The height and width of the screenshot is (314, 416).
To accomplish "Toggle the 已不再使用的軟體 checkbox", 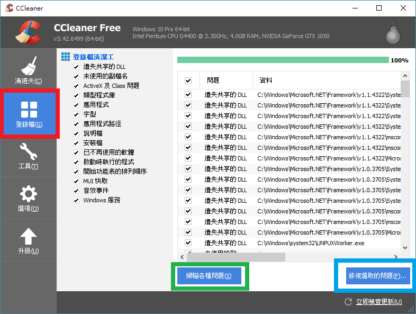I will [76, 152].
